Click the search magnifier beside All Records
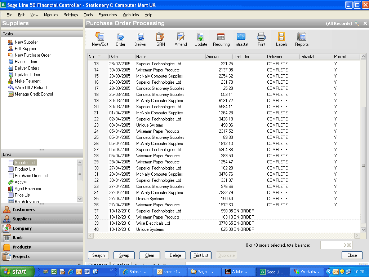 (x=357, y=23)
